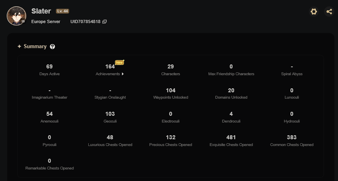The width and height of the screenshot is (338, 181).
Task: Expand Achievements arrow chevron
Action: point(123,74)
